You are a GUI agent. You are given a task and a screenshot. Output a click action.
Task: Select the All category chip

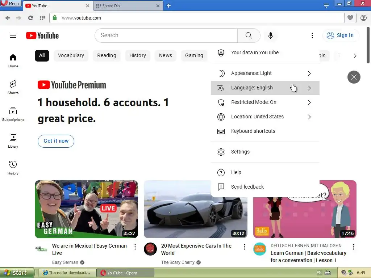coord(42,55)
